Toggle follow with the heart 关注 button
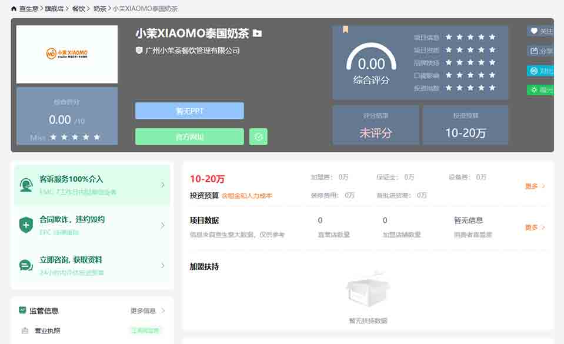The image size is (564, 344). (x=540, y=31)
